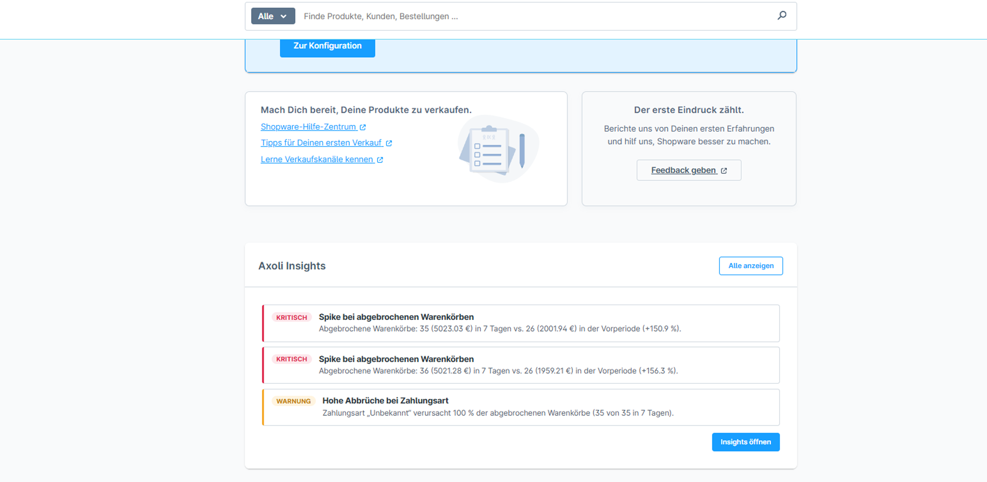This screenshot has width=987, height=482.
Task: Open Hohe Abbrüche bei Zahlungsart warning
Action: point(521,407)
